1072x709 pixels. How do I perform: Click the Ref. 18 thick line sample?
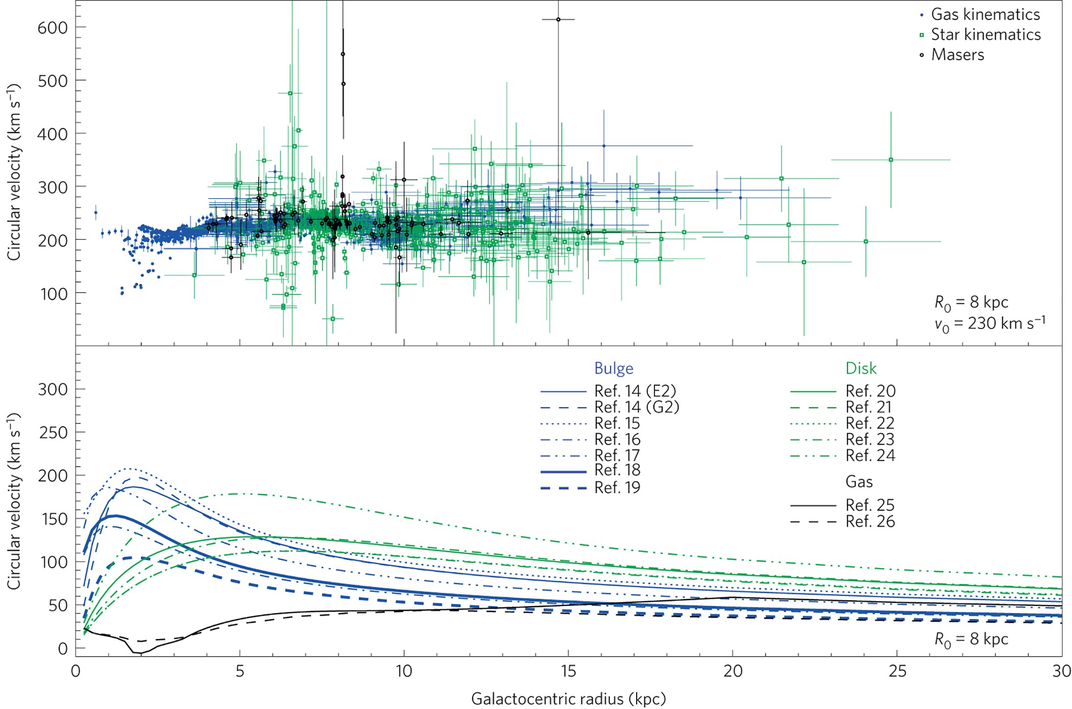(x=563, y=472)
